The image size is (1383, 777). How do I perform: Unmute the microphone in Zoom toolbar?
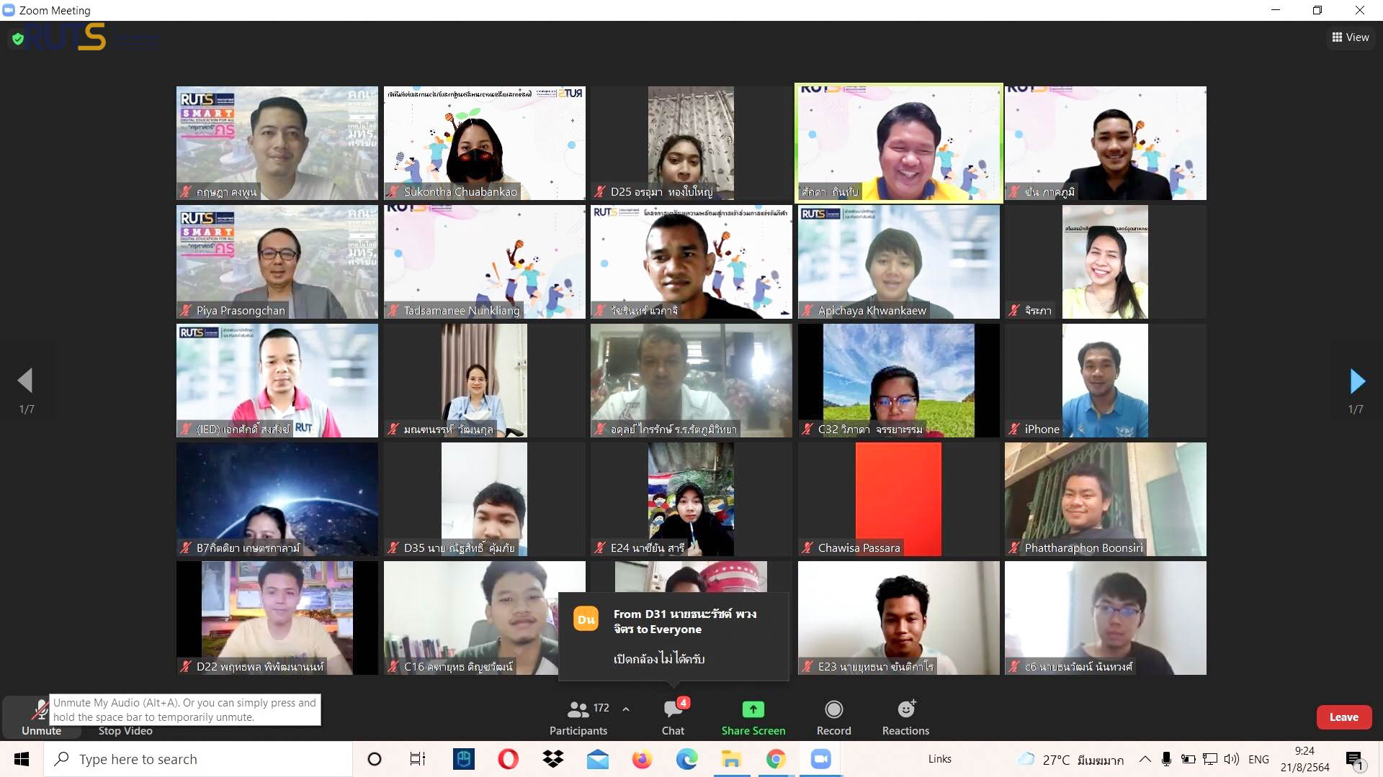point(41,717)
